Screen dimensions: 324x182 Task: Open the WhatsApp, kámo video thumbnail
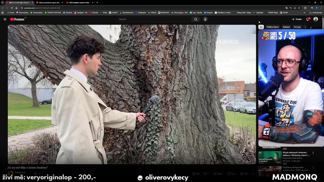(270, 157)
